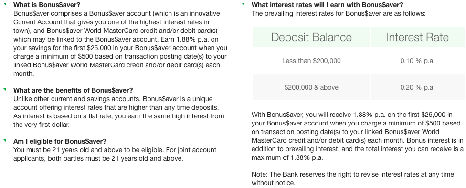Click green arrow beside What is Bonus$aver
Screen dimensions: 466x188
click(x=5, y=4)
